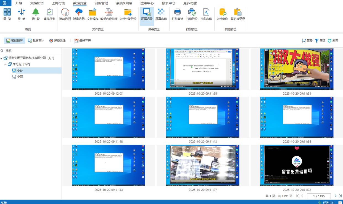Open the 敏感内容扫描 scanner icon
This screenshot has width=343, height=204.
point(109,12)
